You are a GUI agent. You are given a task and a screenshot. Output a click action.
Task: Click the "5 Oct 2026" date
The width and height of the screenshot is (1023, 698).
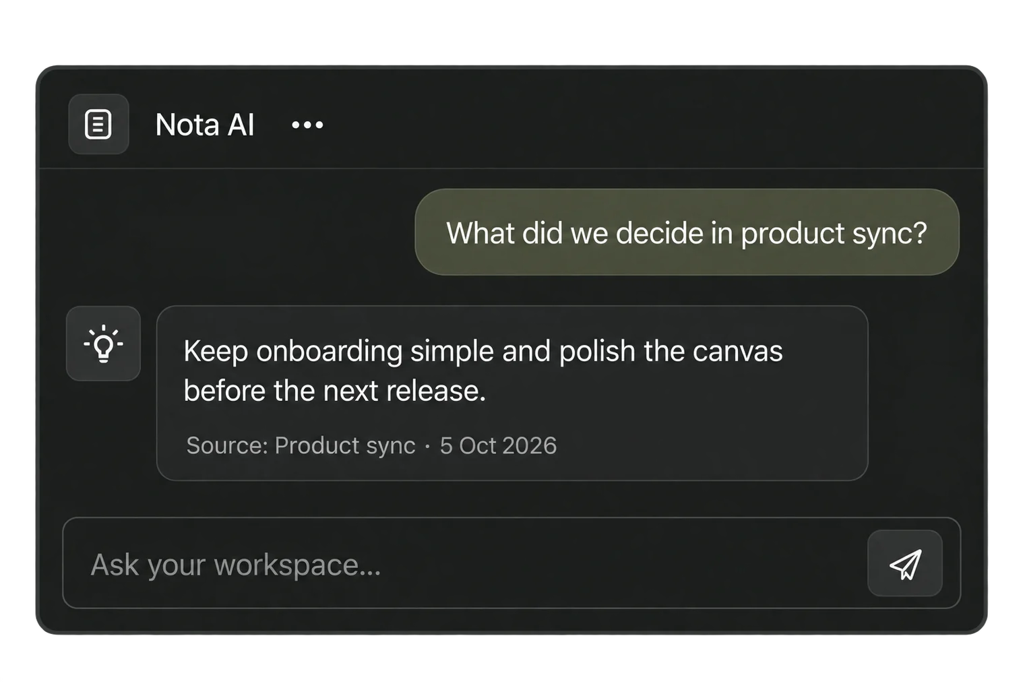tap(498, 445)
